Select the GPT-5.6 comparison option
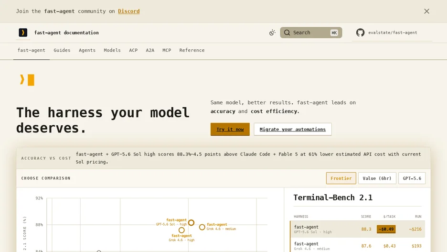The height and width of the screenshot is (252, 447). pos(412,178)
